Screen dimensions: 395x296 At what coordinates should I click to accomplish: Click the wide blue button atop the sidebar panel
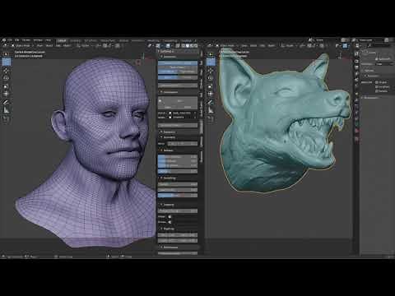(178, 62)
